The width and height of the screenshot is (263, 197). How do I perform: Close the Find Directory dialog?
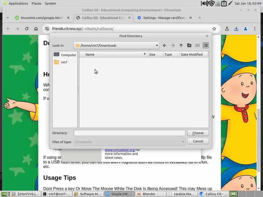[x=207, y=36]
